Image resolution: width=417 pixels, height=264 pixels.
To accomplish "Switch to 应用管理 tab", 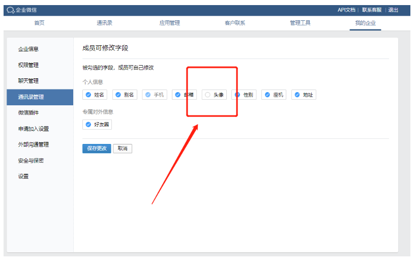I will coord(170,23).
